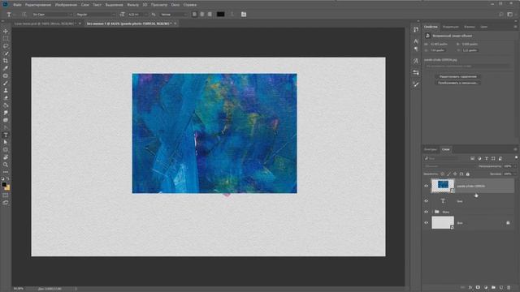Select the Crop tool
Viewport: 520px width, 292px height.
point(6,61)
